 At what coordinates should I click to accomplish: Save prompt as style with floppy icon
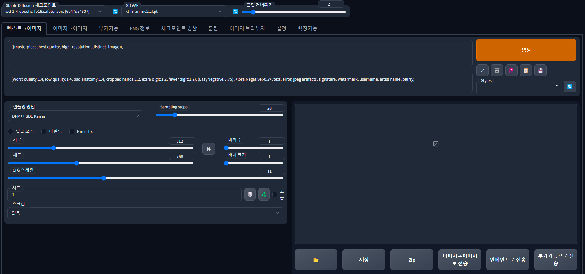(540, 70)
